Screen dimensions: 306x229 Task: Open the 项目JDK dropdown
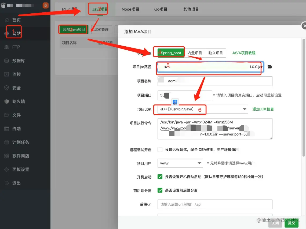pos(203,109)
